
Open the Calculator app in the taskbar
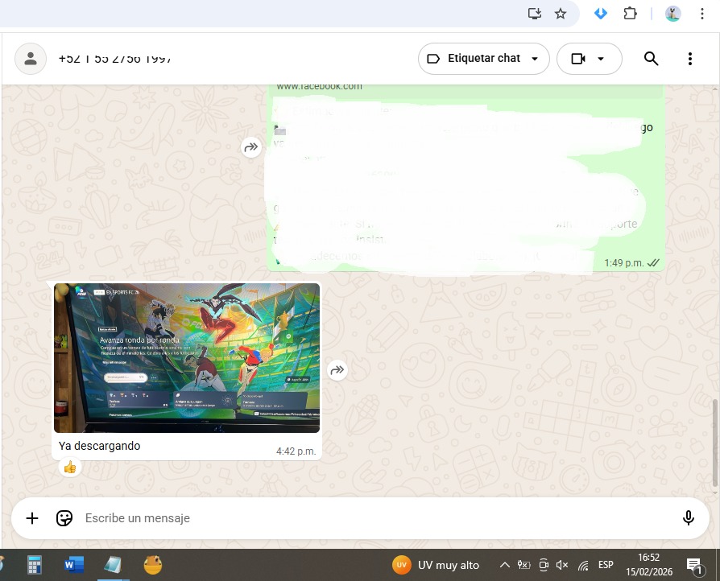tap(35, 565)
